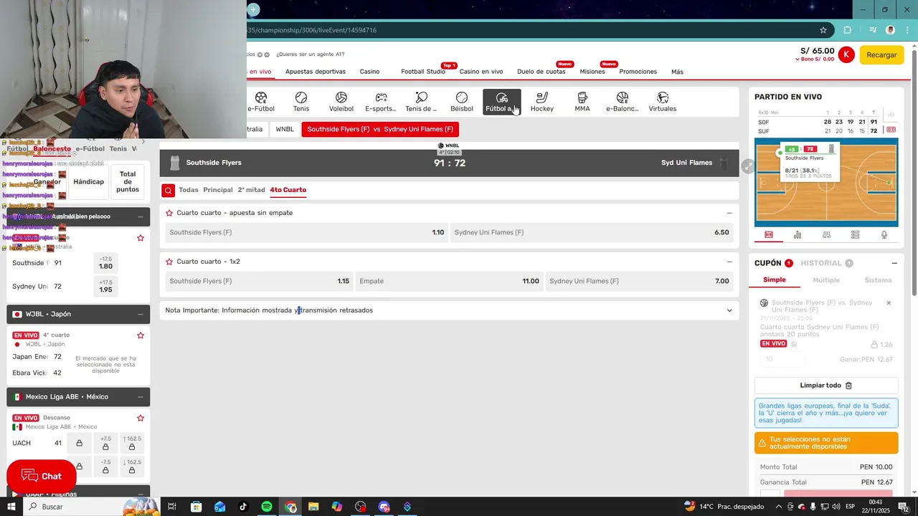Collapse WNBL sidebar league section
This screenshot has width=918, height=516.
(x=141, y=216)
